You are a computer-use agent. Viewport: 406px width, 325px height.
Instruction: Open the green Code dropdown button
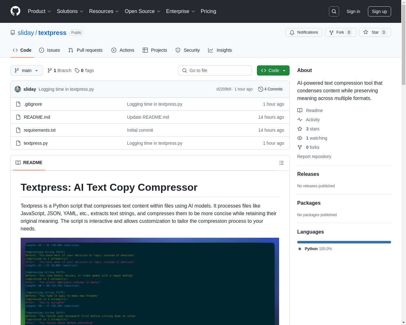pyautogui.click(x=273, y=70)
